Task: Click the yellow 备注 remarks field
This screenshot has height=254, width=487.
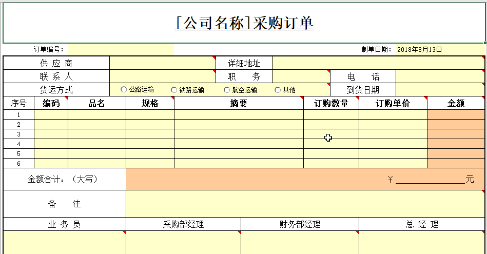Action: pyautogui.click(x=305, y=204)
